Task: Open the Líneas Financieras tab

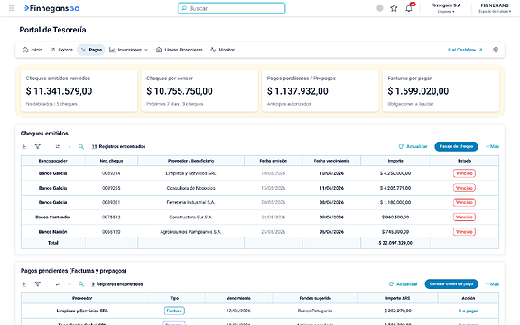Action: click(180, 50)
